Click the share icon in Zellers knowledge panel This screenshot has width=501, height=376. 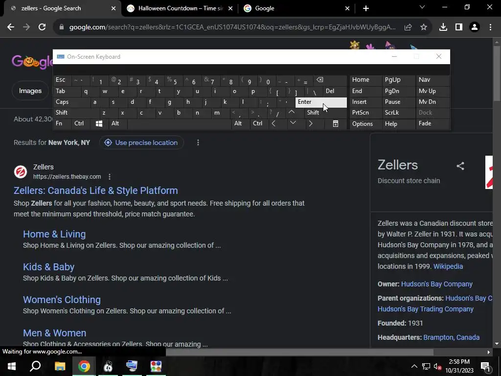click(460, 166)
